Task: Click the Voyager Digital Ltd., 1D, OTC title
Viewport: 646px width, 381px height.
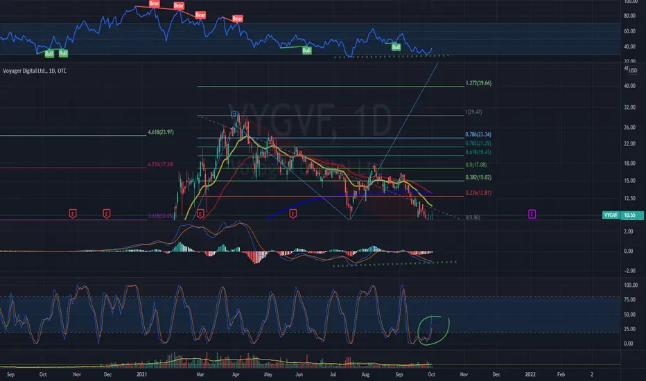Action: [35, 71]
